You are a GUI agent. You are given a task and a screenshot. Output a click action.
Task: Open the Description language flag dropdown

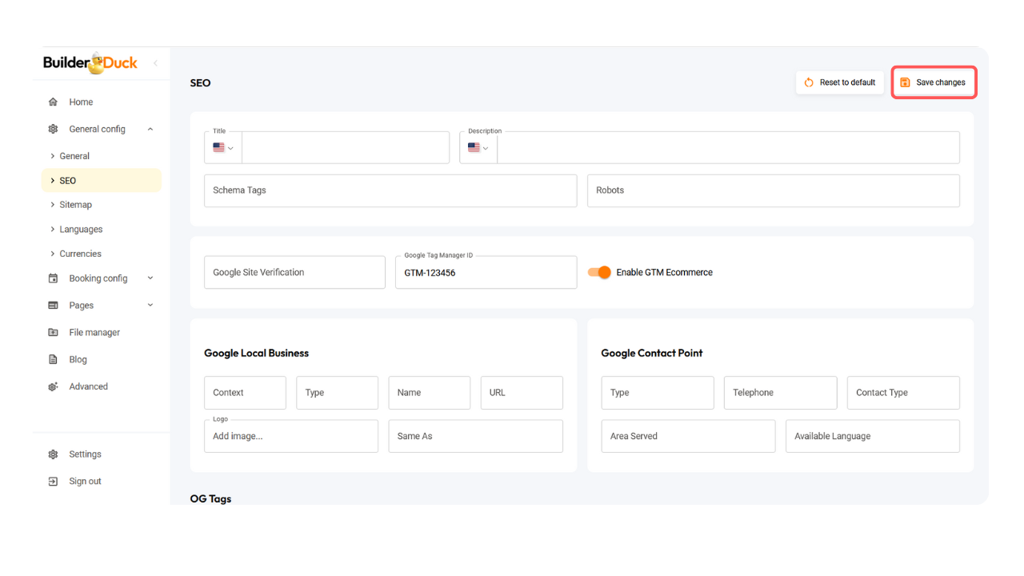pyautogui.click(x=478, y=148)
